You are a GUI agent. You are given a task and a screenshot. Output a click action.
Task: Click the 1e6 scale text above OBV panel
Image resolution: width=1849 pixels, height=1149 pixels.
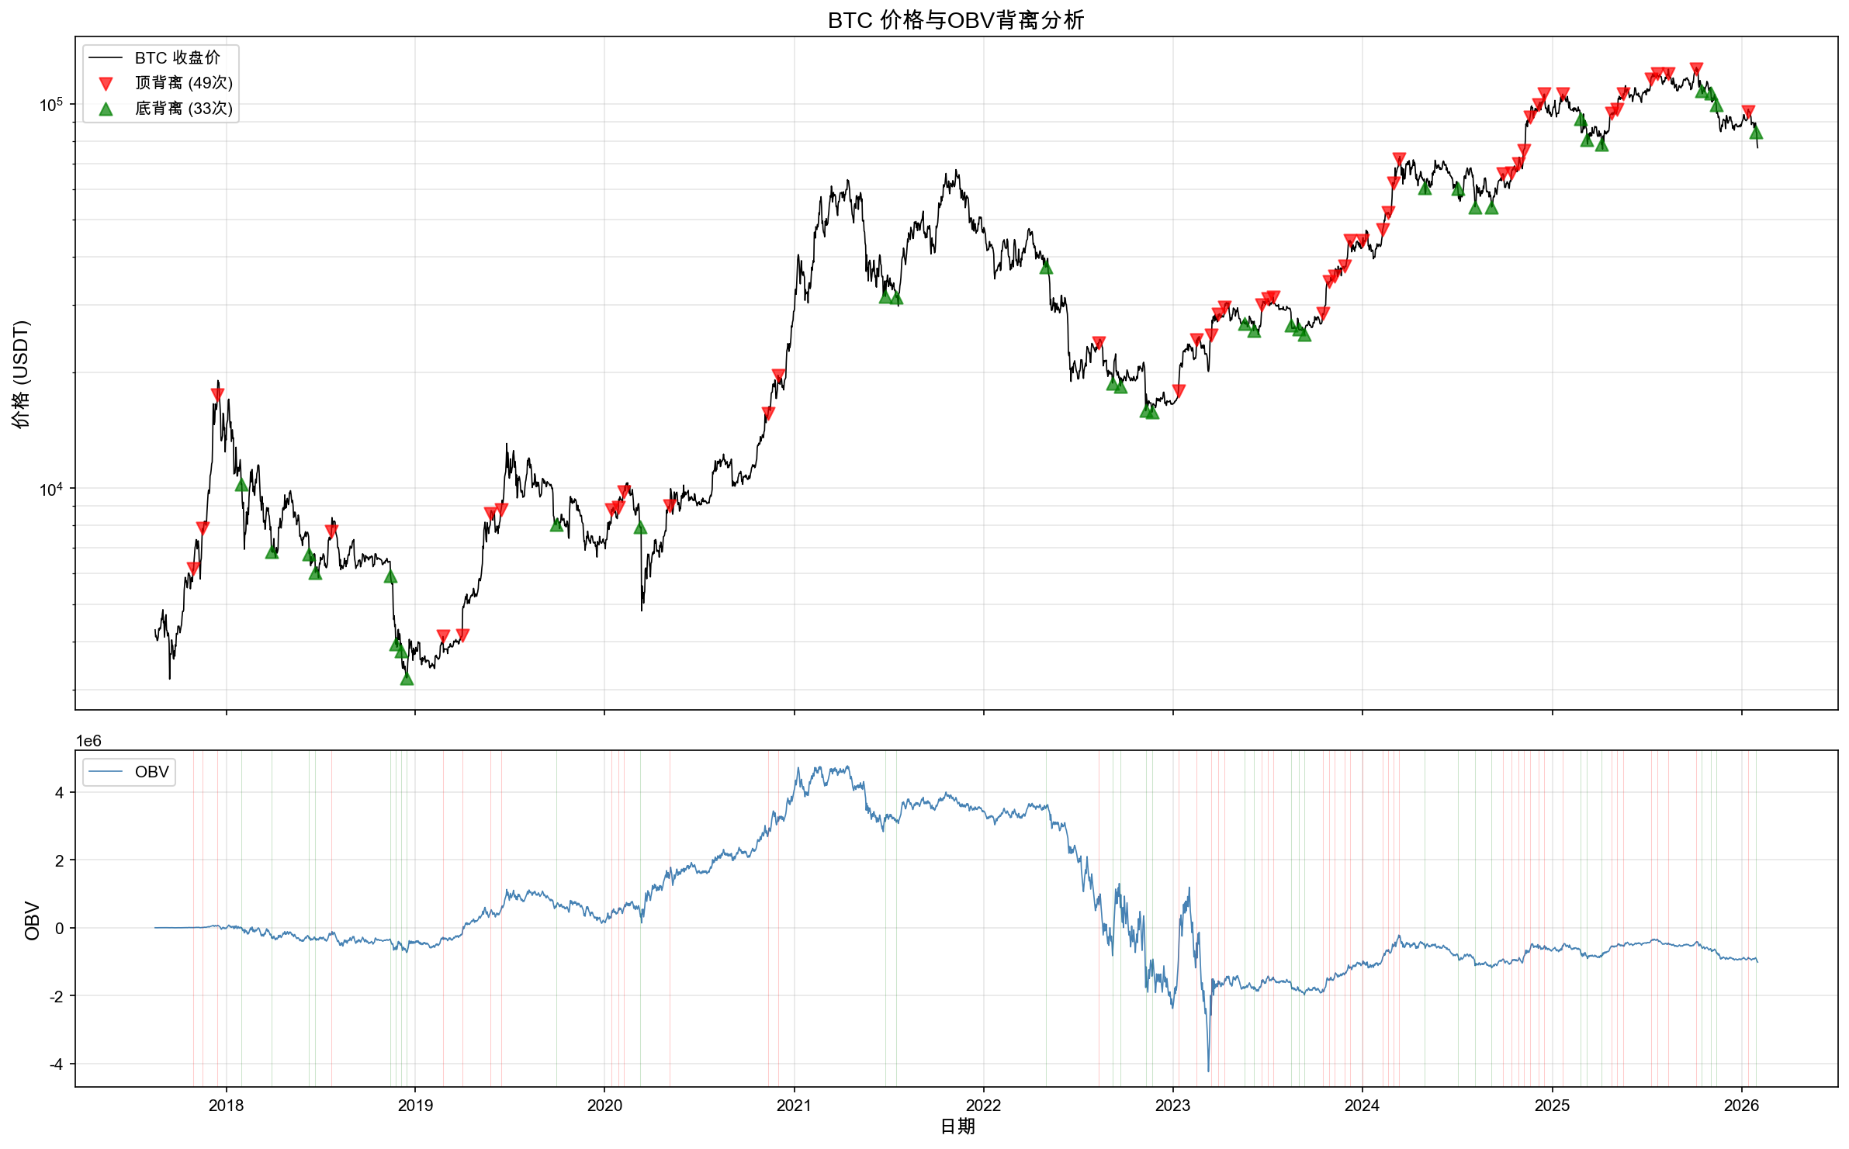88,741
